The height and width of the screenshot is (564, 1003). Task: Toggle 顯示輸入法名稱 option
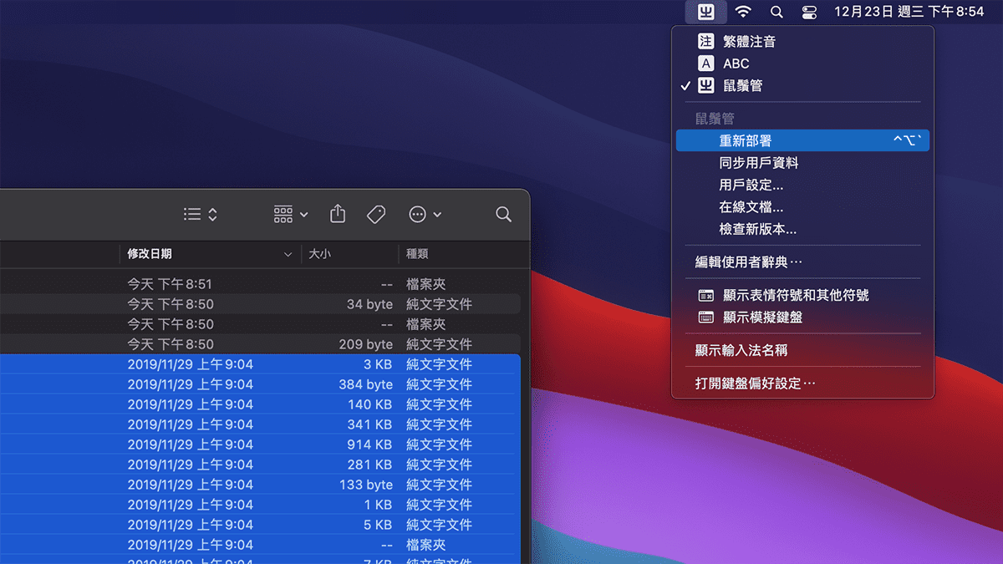click(x=741, y=350)
